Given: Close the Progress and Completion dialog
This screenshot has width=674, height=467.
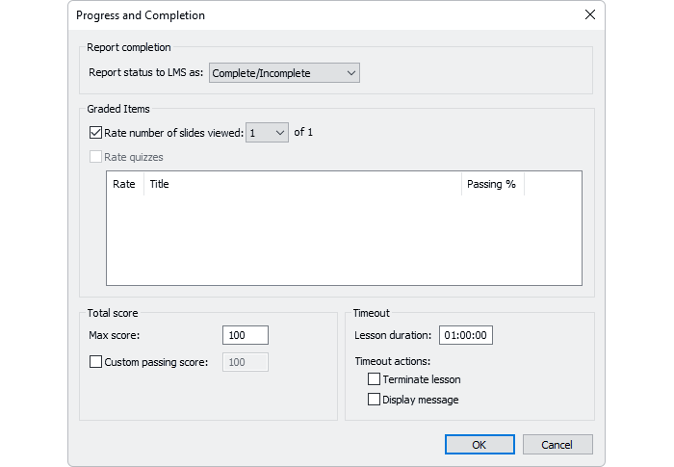Looking at the screenshot, I should [x=589, y=14].
